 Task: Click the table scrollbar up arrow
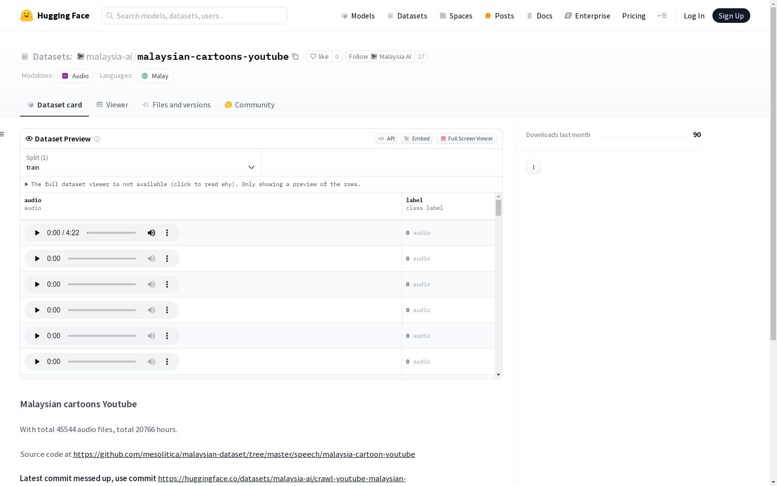(498, 196)
